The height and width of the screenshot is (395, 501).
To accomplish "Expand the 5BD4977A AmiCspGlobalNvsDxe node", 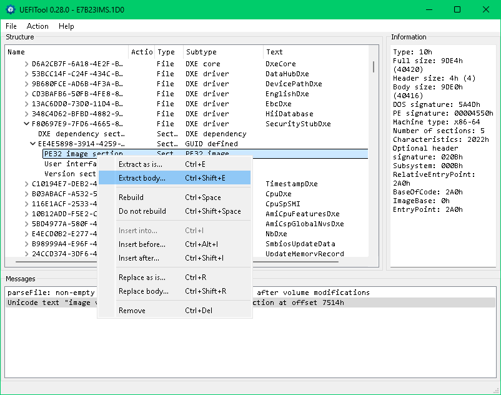I will tap(26, 224).
